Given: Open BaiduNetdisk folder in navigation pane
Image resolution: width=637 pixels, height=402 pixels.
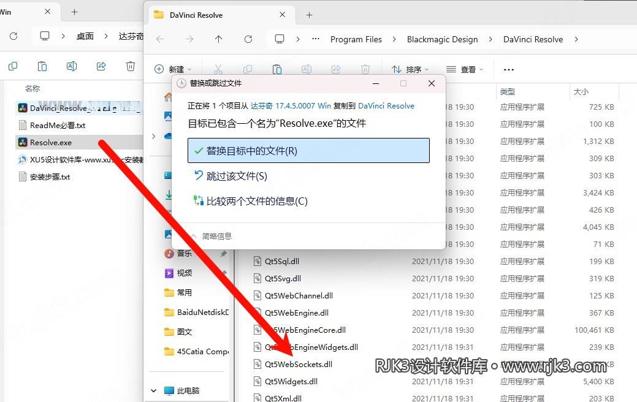Looking at the screenshot, I should click(x=196, y=312).
